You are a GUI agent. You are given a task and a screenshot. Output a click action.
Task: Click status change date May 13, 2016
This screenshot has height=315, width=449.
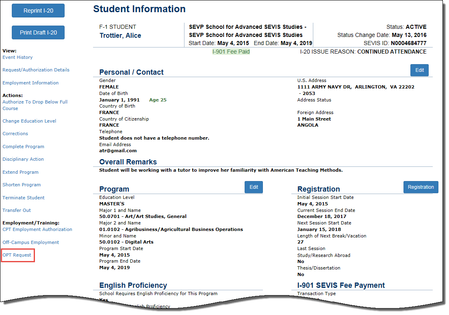click(x=409, y=35)
